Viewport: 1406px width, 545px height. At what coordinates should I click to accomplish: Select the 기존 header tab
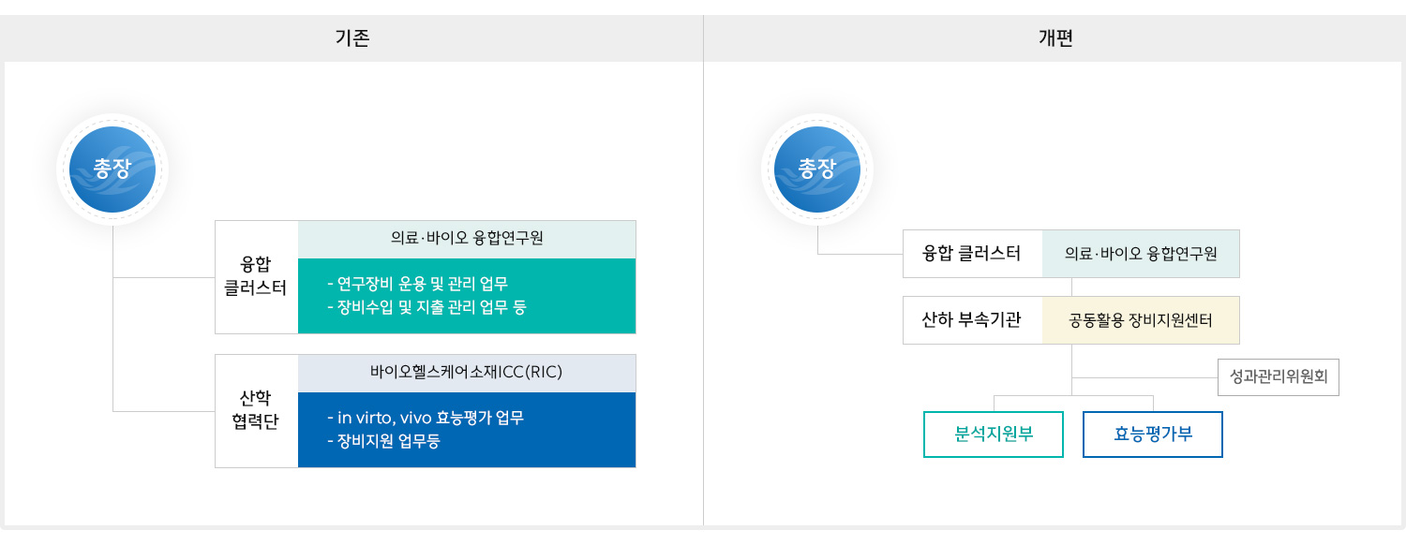tap(352, 38)
